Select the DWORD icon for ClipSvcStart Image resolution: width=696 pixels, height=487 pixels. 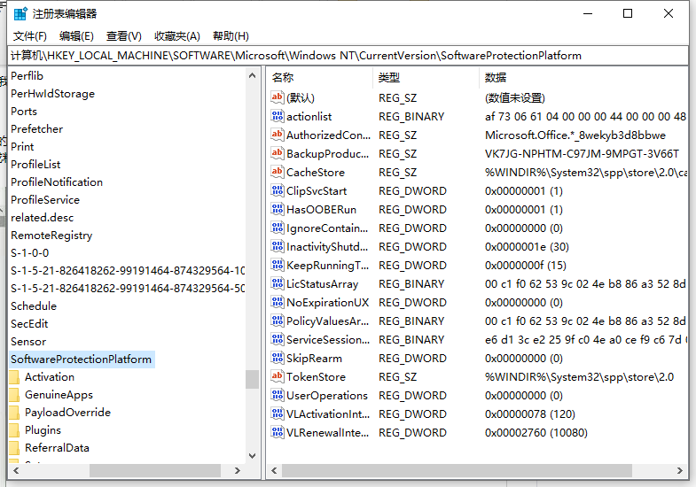click(x=278, y=190)
